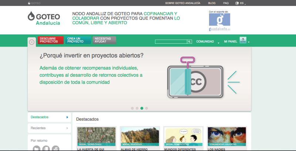Click into the search input field
The height and width of the screenshot is (151, 296).
(171, 42)
